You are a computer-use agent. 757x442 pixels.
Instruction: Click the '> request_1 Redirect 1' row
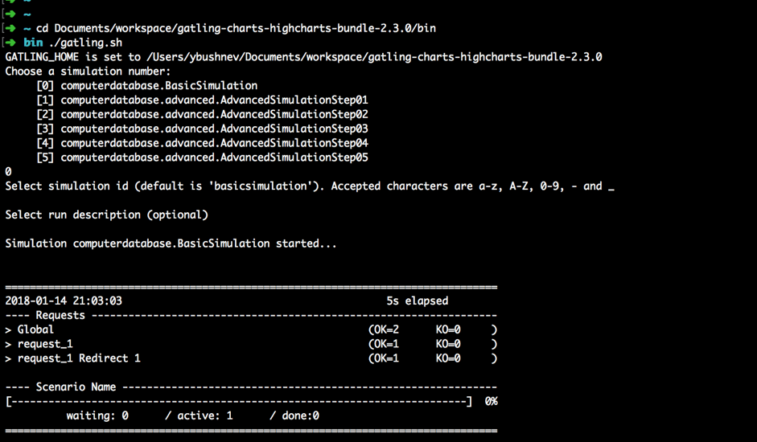coord(251,358)
